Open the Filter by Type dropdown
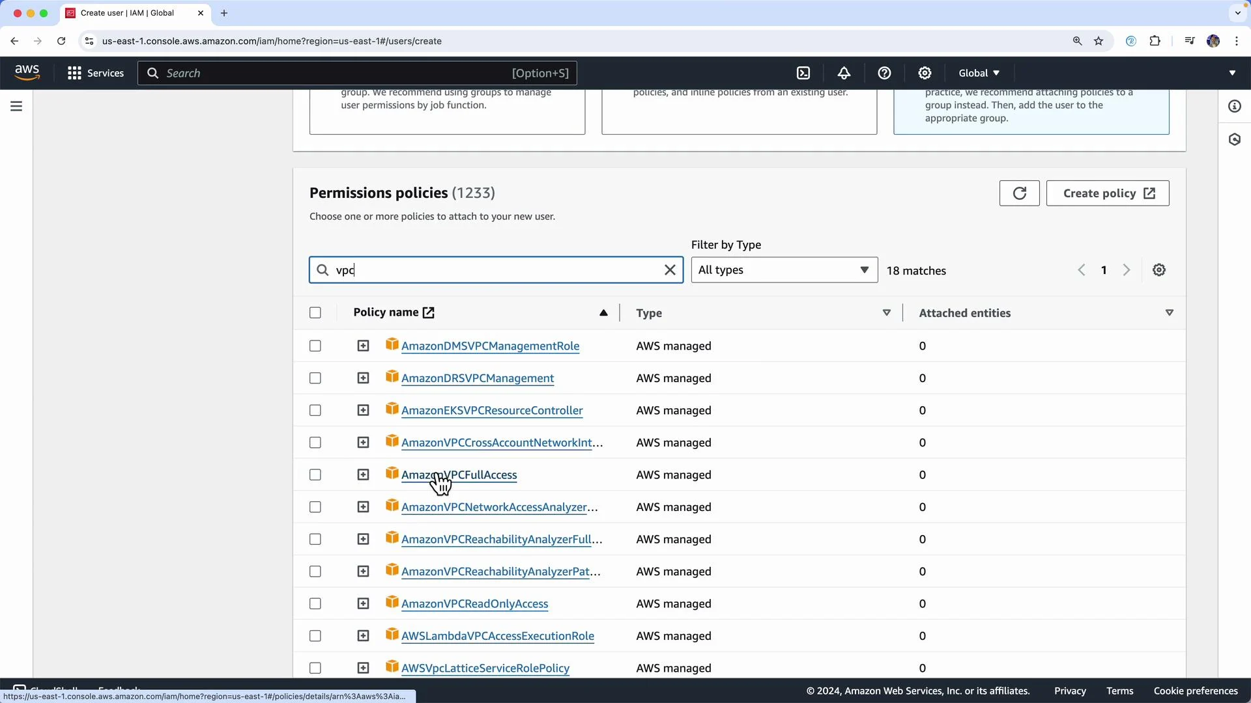The height and width of the screenshot is (703, 1251). [x=784, y=270]
